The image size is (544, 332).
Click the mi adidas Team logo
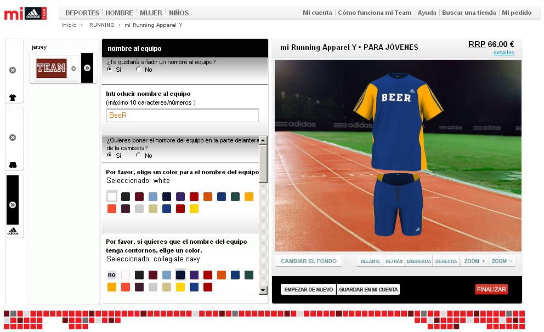pyautogui.click(x=25, y=14)
